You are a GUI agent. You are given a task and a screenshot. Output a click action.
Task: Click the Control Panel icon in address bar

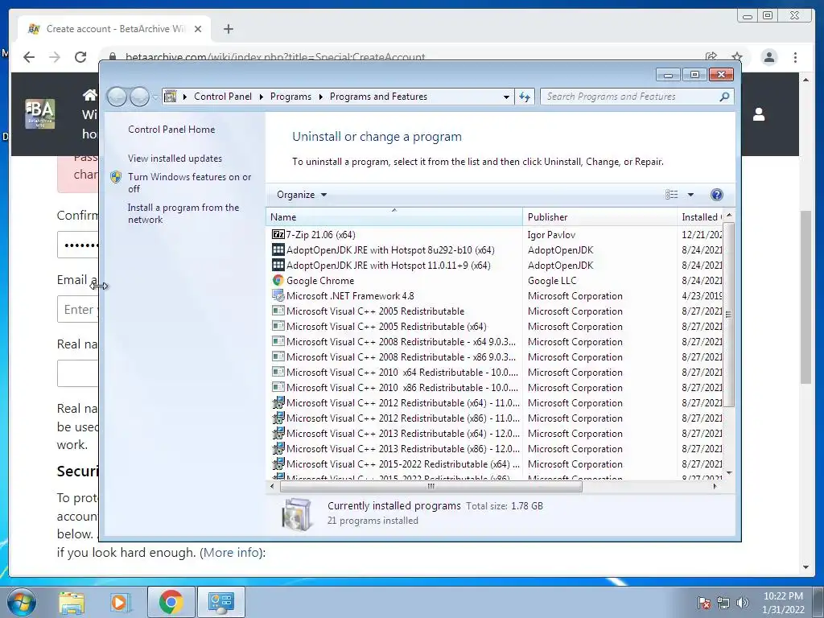pyautogui.click(x=171, y=97)
